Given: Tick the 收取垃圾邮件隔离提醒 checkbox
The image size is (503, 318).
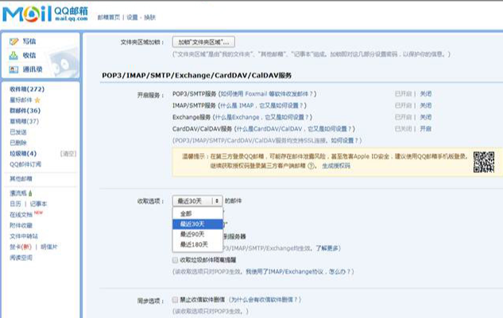Looking at the screenshot, I should (x=175, y=260).
